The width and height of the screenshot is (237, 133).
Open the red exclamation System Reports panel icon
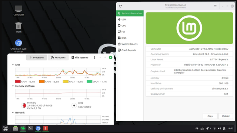coord(46,128)
